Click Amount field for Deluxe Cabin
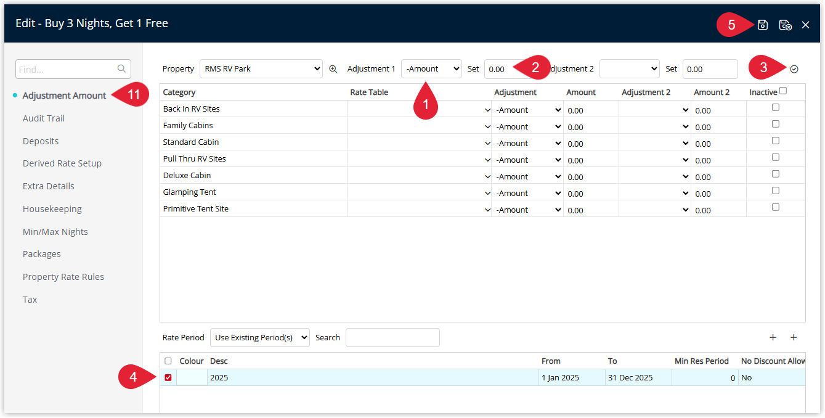825x418 pixels. tap(591, 177)
